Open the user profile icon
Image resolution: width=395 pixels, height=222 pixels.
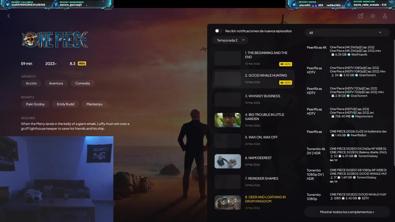pos(385,16)
